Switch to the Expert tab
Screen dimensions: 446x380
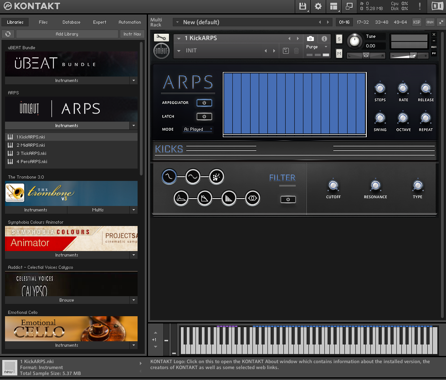[x=100, y=22]
